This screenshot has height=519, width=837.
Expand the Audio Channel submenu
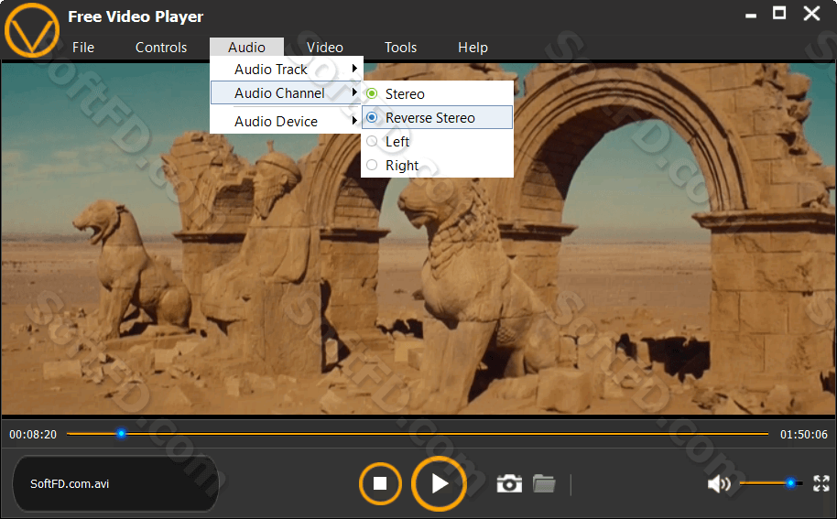286,92
